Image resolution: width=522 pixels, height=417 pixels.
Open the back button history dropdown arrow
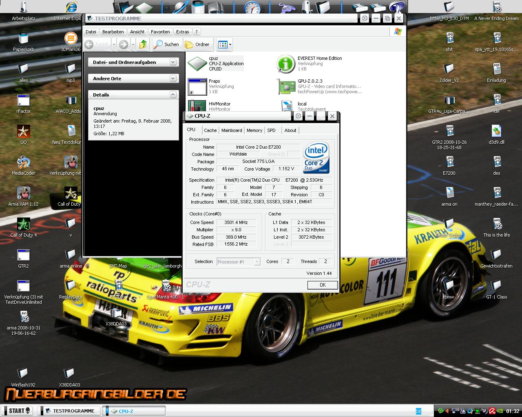point(114,44)
